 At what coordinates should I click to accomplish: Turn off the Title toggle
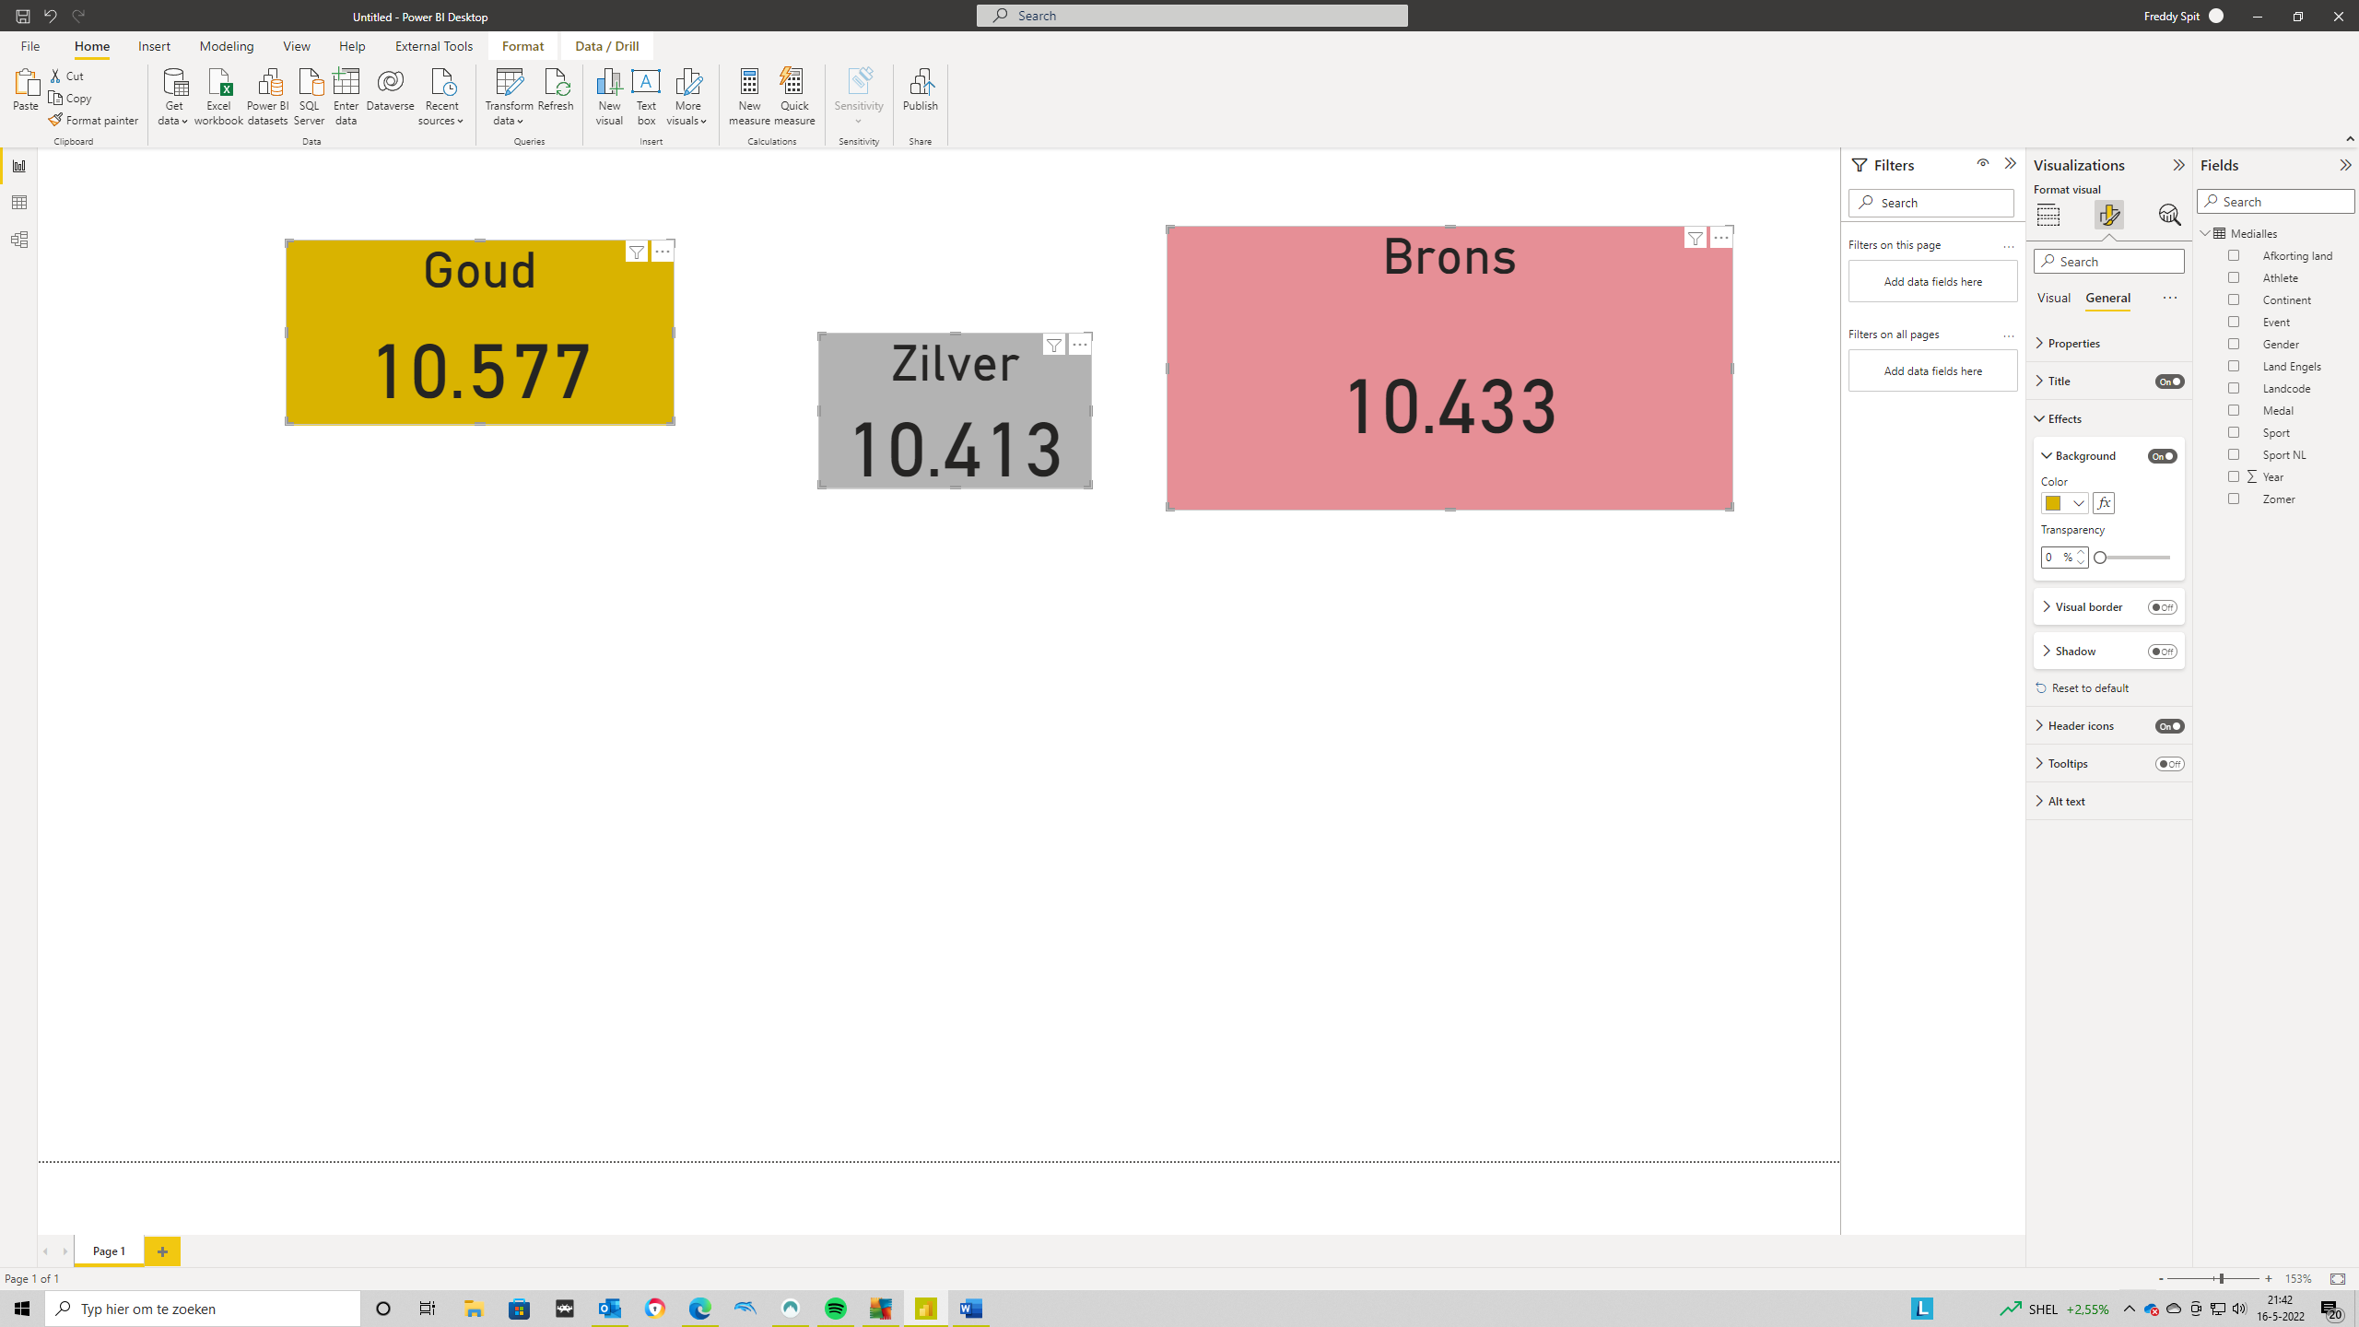click(x=2169, y=382)
